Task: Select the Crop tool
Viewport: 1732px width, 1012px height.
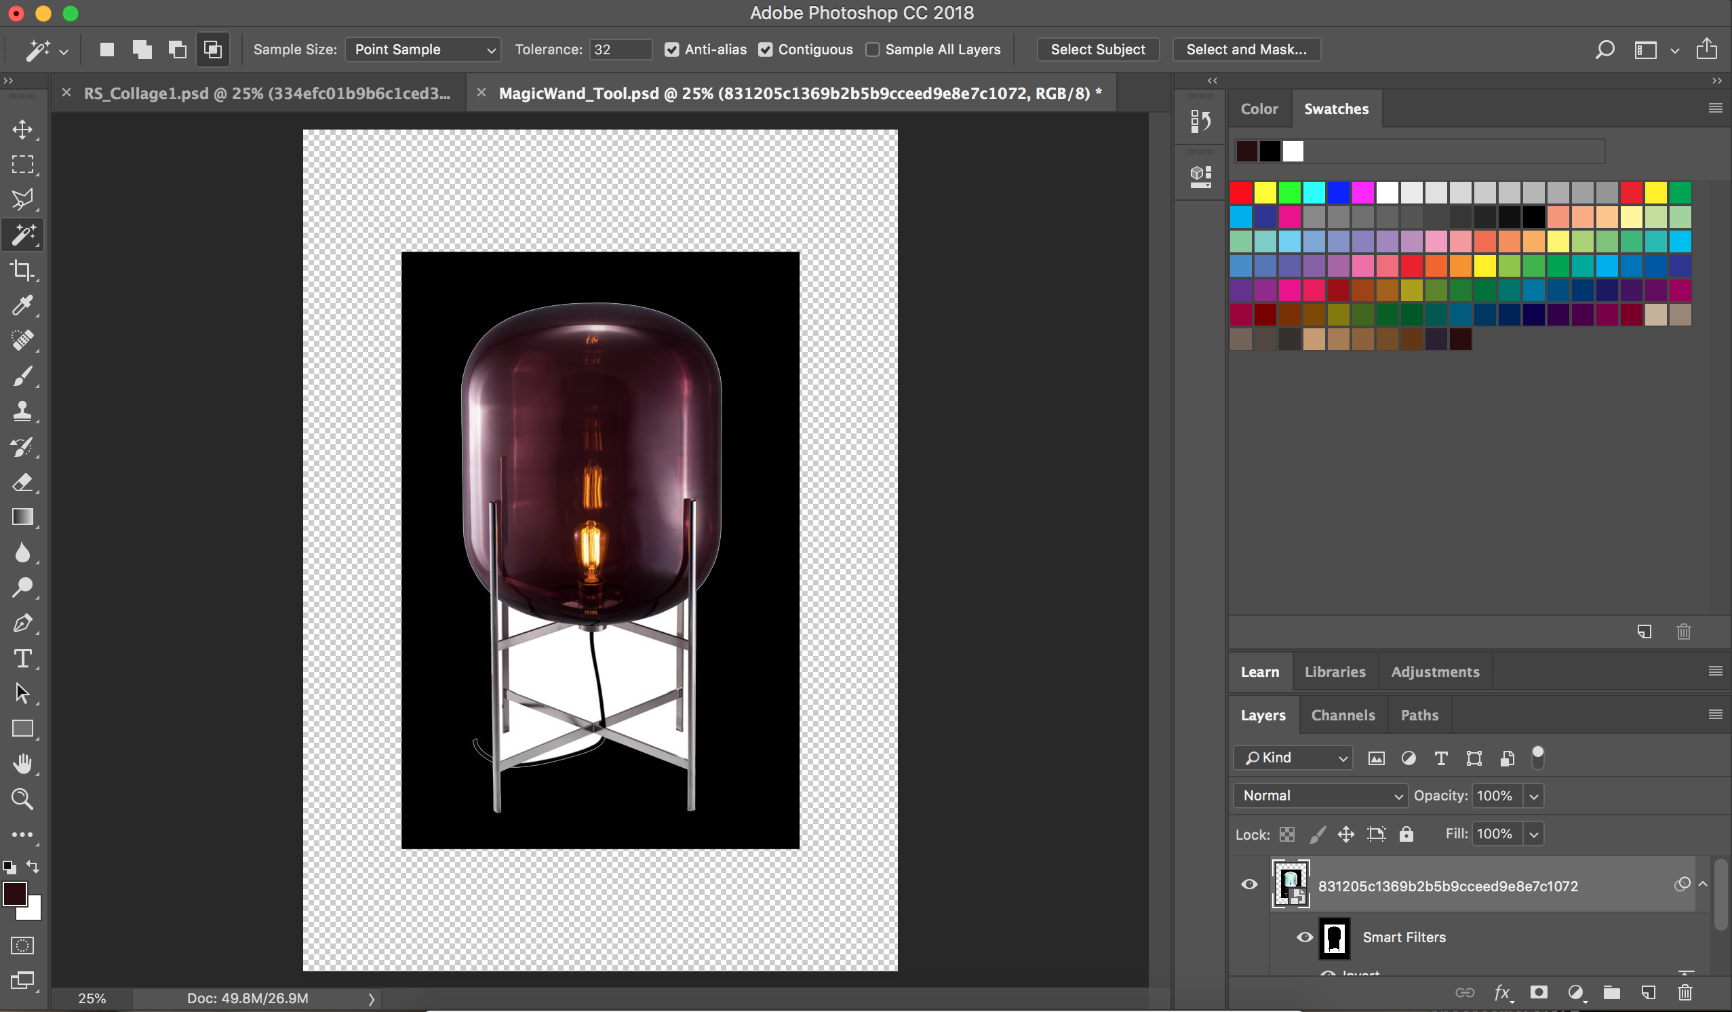Action: click(x=22, y=270)
